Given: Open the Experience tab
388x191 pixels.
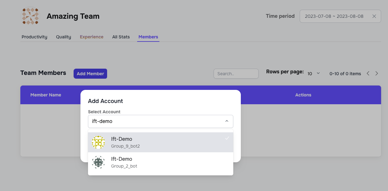Looking at the screenshot, I should click(x=91, y=37).
